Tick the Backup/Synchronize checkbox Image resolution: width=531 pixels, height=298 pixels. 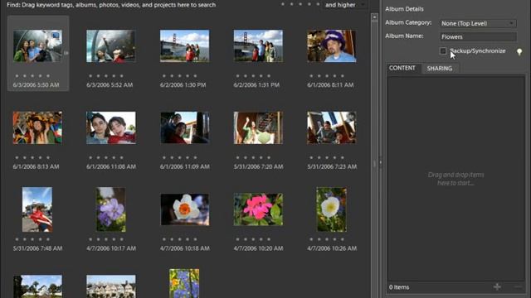[442, 51]
